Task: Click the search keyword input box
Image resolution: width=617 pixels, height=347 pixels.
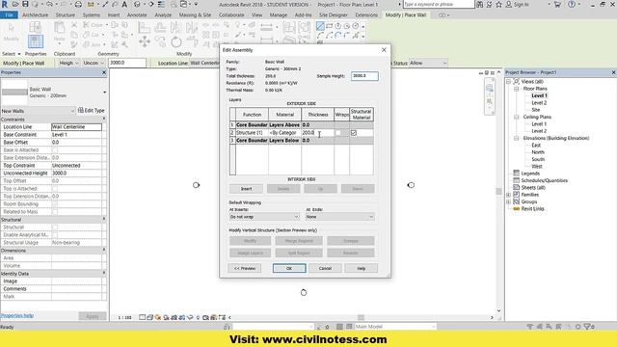Action: [x=439, y=4]
